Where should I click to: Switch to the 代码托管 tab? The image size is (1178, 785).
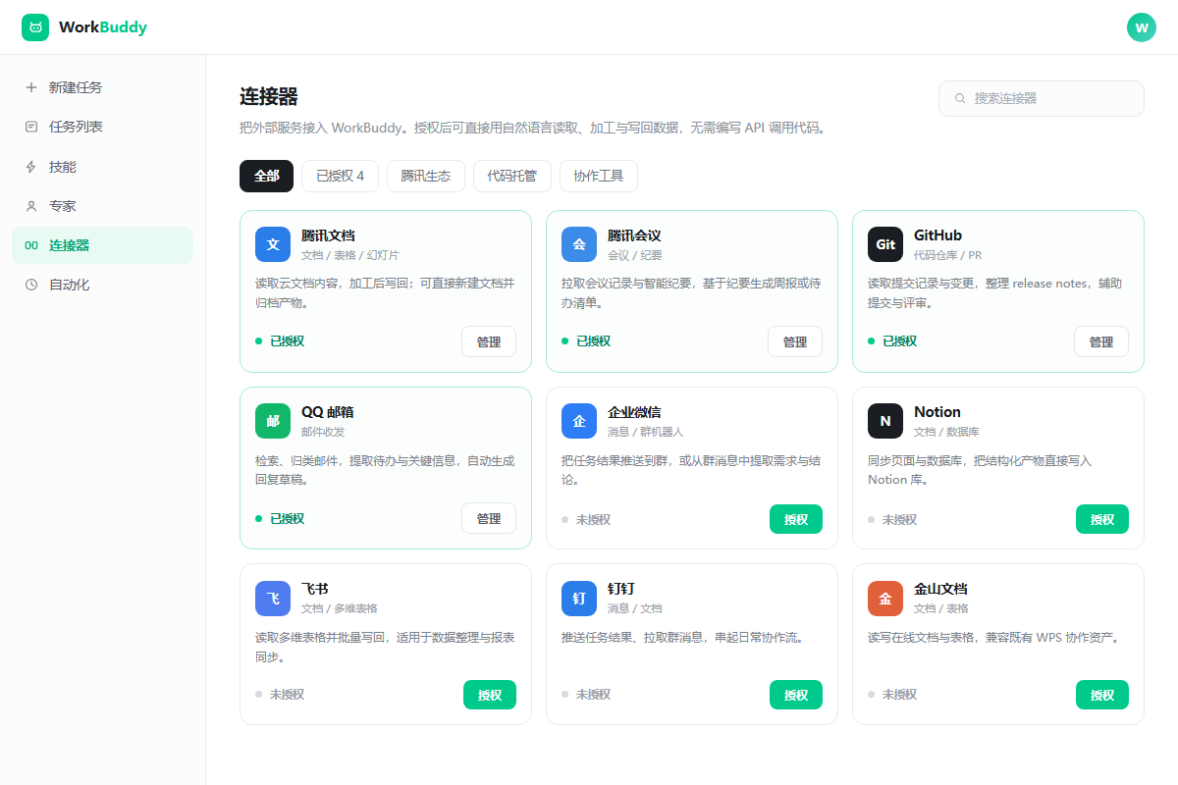tap(512, 176)
